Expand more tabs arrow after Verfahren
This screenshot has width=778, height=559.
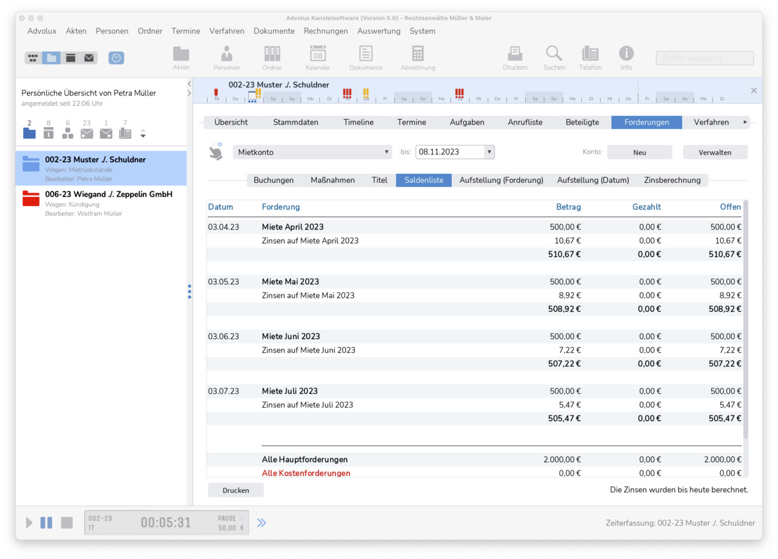745,122
